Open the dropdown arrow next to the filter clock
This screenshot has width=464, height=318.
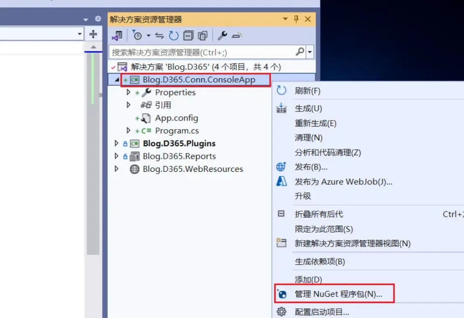(x=148, y=36)
